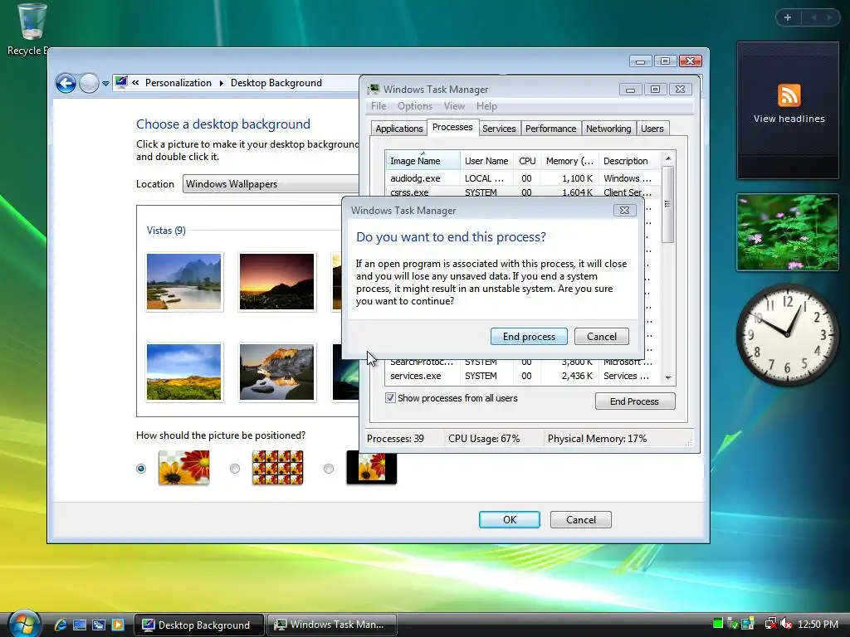The width and height of the screenshot is (850, 637).
Task: Sort by Memory column header
Action: pos(569,161)
